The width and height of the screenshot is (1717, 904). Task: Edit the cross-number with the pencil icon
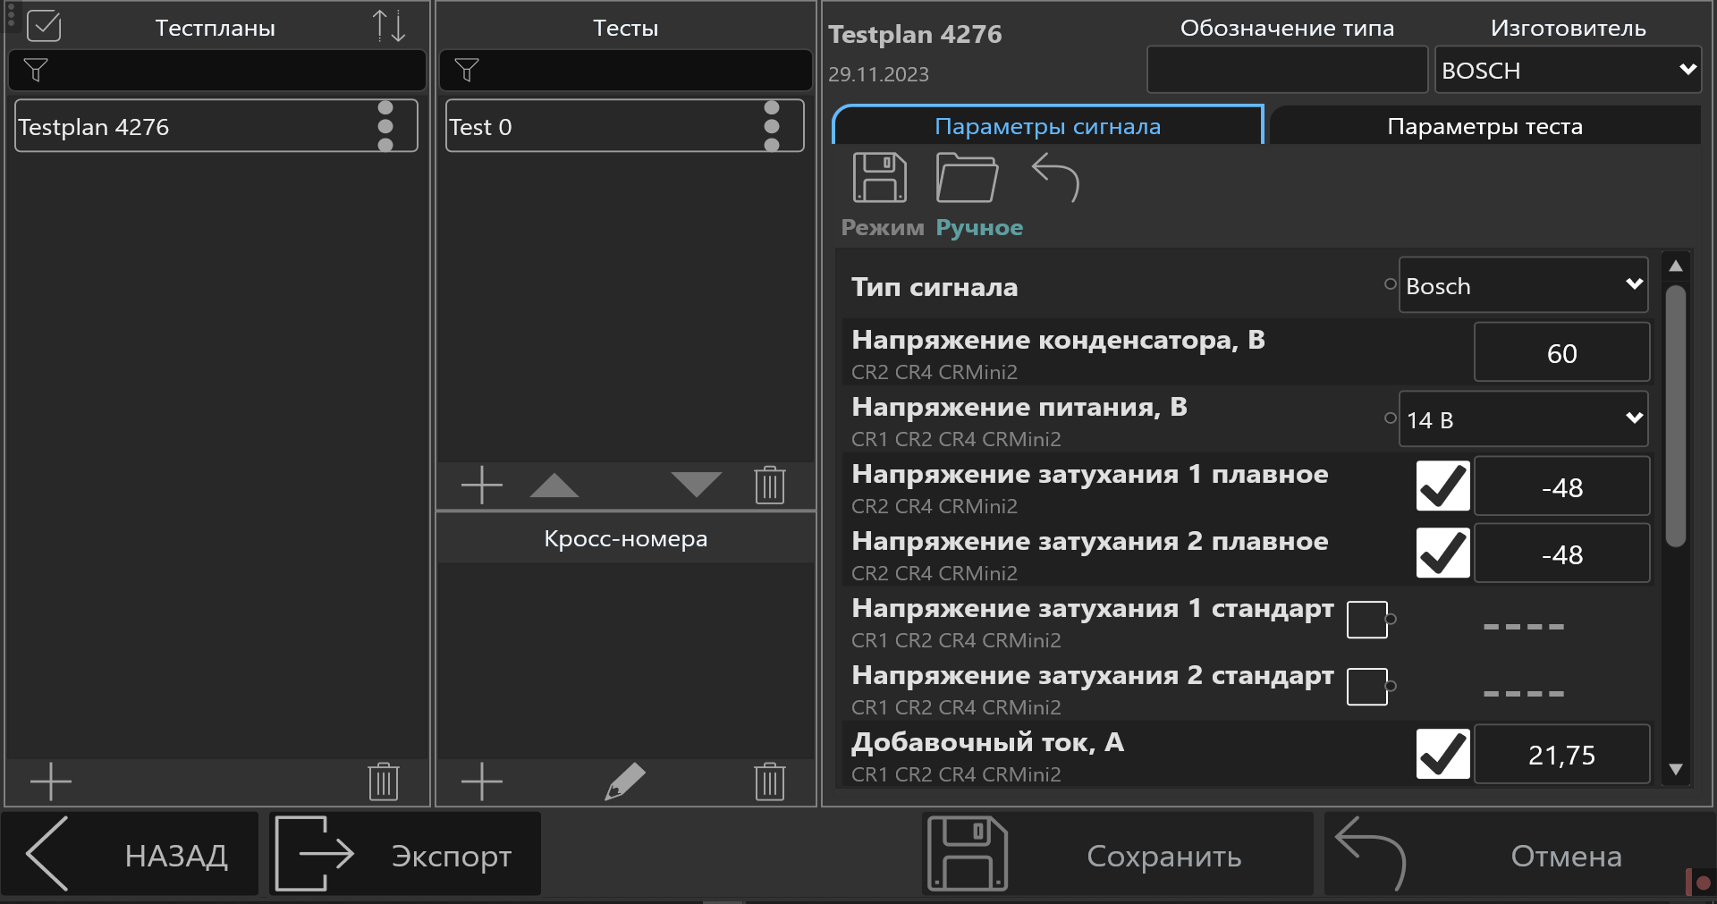point(625,781)
